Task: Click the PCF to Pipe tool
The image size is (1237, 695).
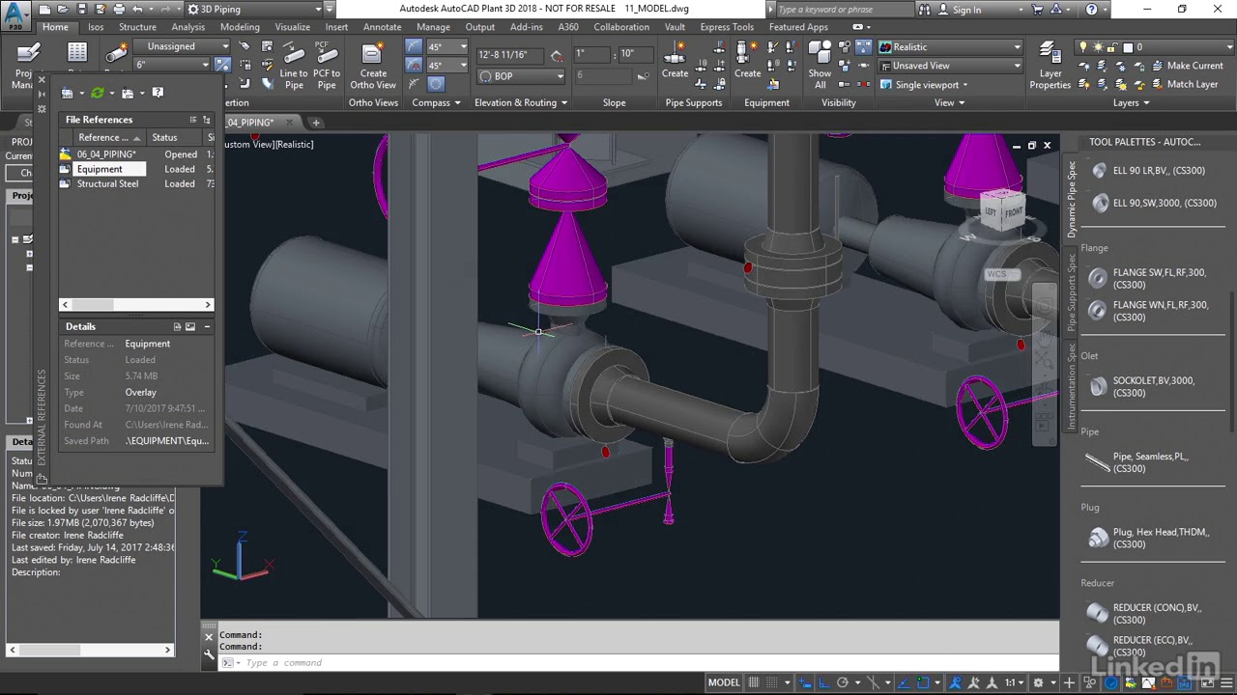Action: [327, 66]
